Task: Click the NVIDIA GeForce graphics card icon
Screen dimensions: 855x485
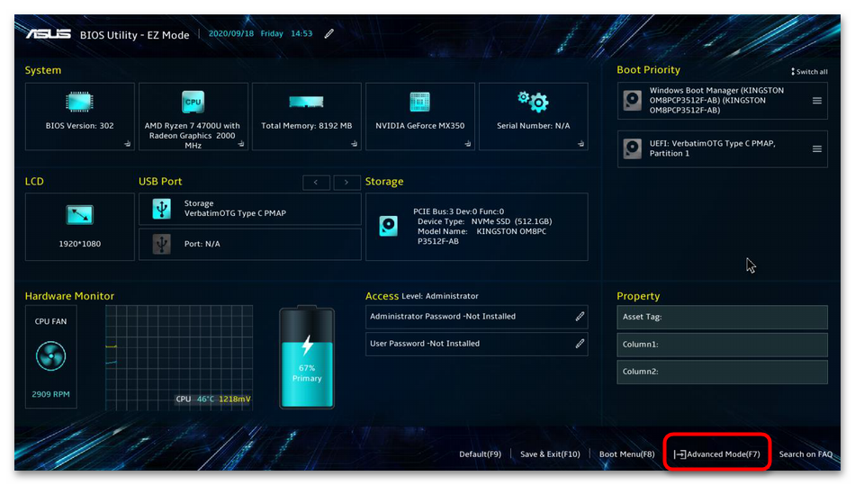Action: (419, 102)
